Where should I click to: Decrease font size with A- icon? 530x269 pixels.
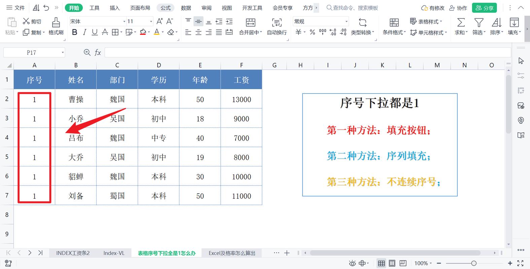170,21
